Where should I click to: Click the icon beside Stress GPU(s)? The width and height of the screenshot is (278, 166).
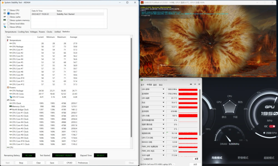(5, 27)
